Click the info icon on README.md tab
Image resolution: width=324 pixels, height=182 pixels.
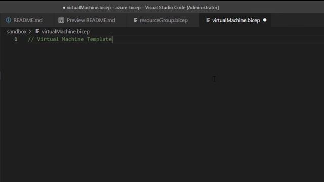click(x=9, y=20)
